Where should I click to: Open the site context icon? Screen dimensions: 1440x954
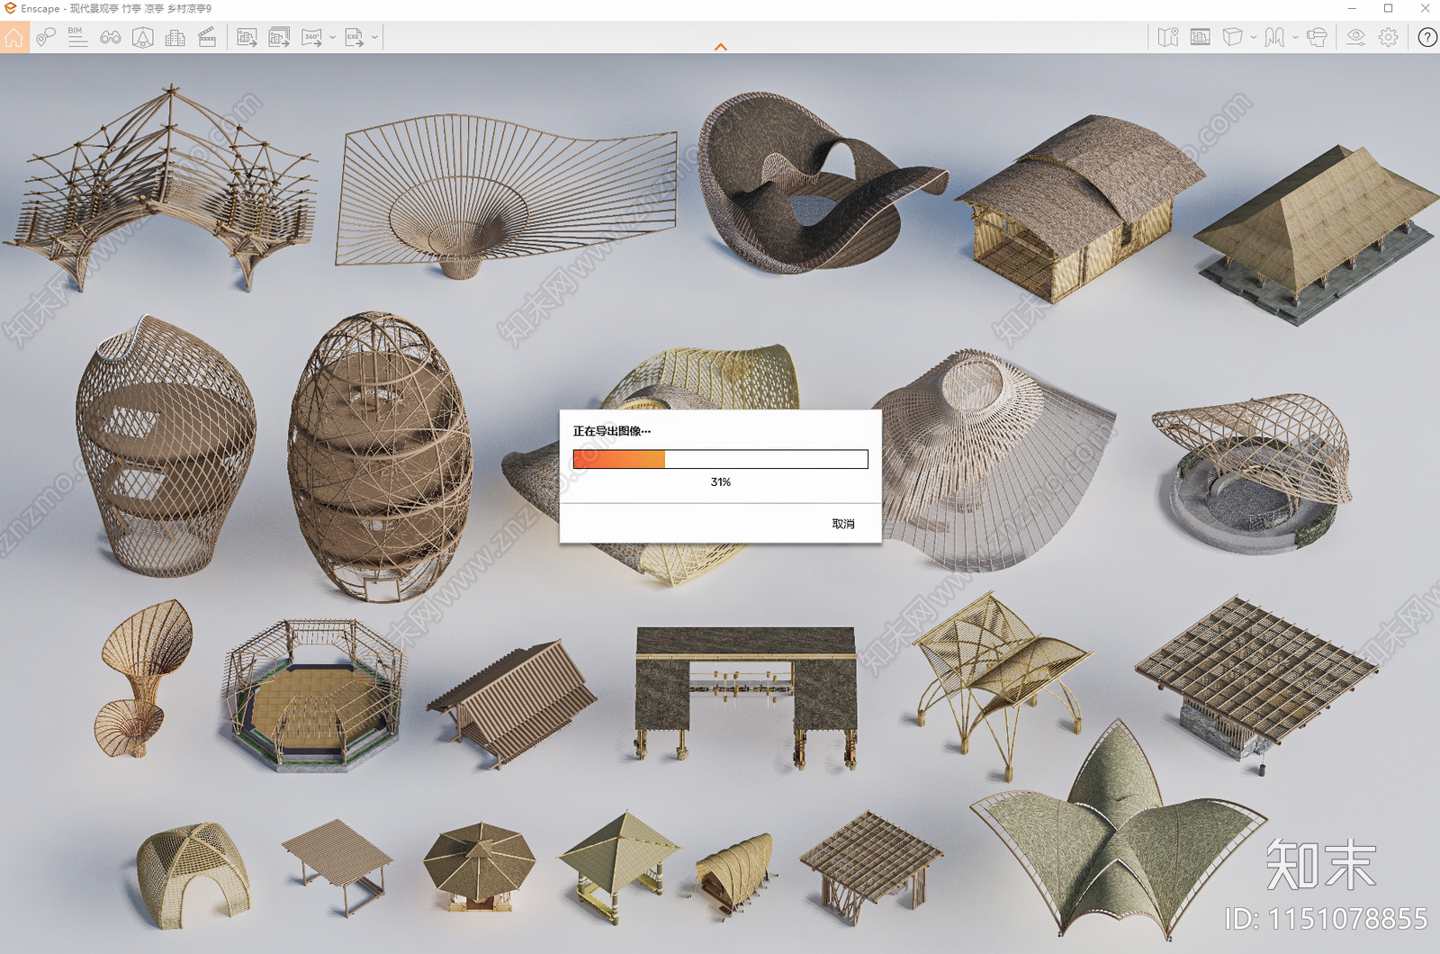point(143,38)
